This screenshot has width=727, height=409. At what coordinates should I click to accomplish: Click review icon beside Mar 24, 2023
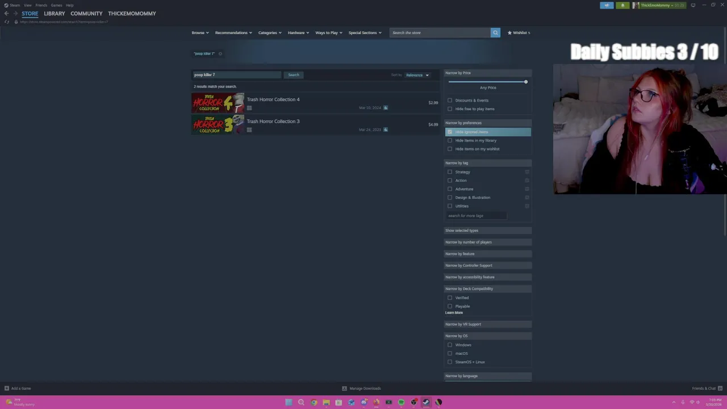(x=386, y=130)
